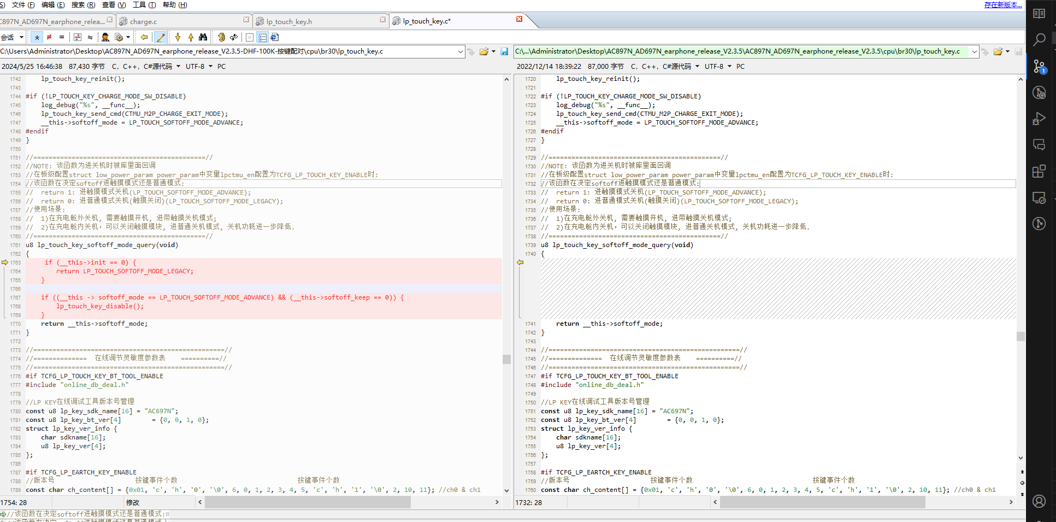Viewport: 1056px width, 522px height.
Task: Open 搜索 (R) menu
Action: click(x=83, y=5)
